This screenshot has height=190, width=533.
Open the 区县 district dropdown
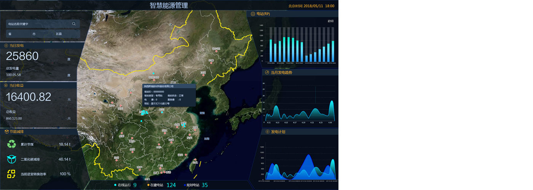click(67, 34)
